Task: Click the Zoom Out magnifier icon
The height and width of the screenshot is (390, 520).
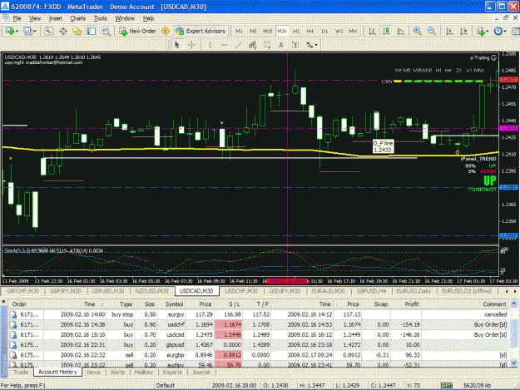Action: click(x=432, y=31)
